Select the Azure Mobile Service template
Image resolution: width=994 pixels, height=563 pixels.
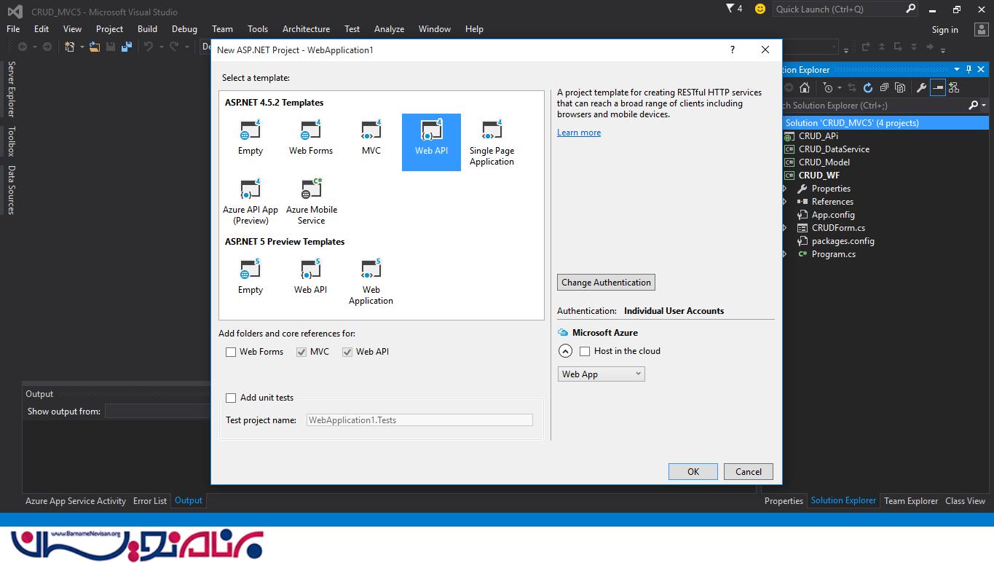(x=311, y=190)
